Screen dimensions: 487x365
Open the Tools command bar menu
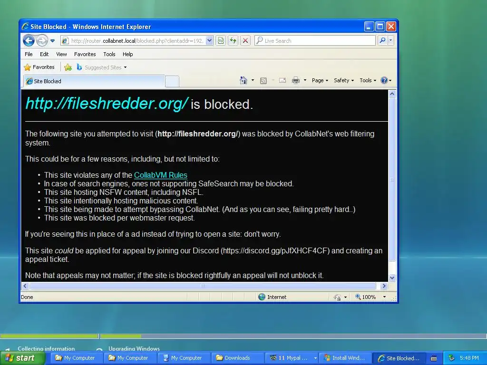(368, 80)
